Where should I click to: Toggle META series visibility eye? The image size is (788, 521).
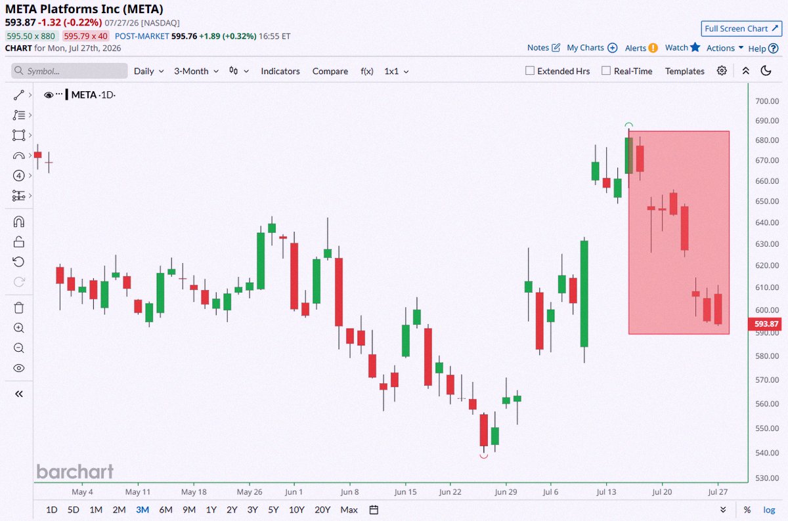coord(49,95)
